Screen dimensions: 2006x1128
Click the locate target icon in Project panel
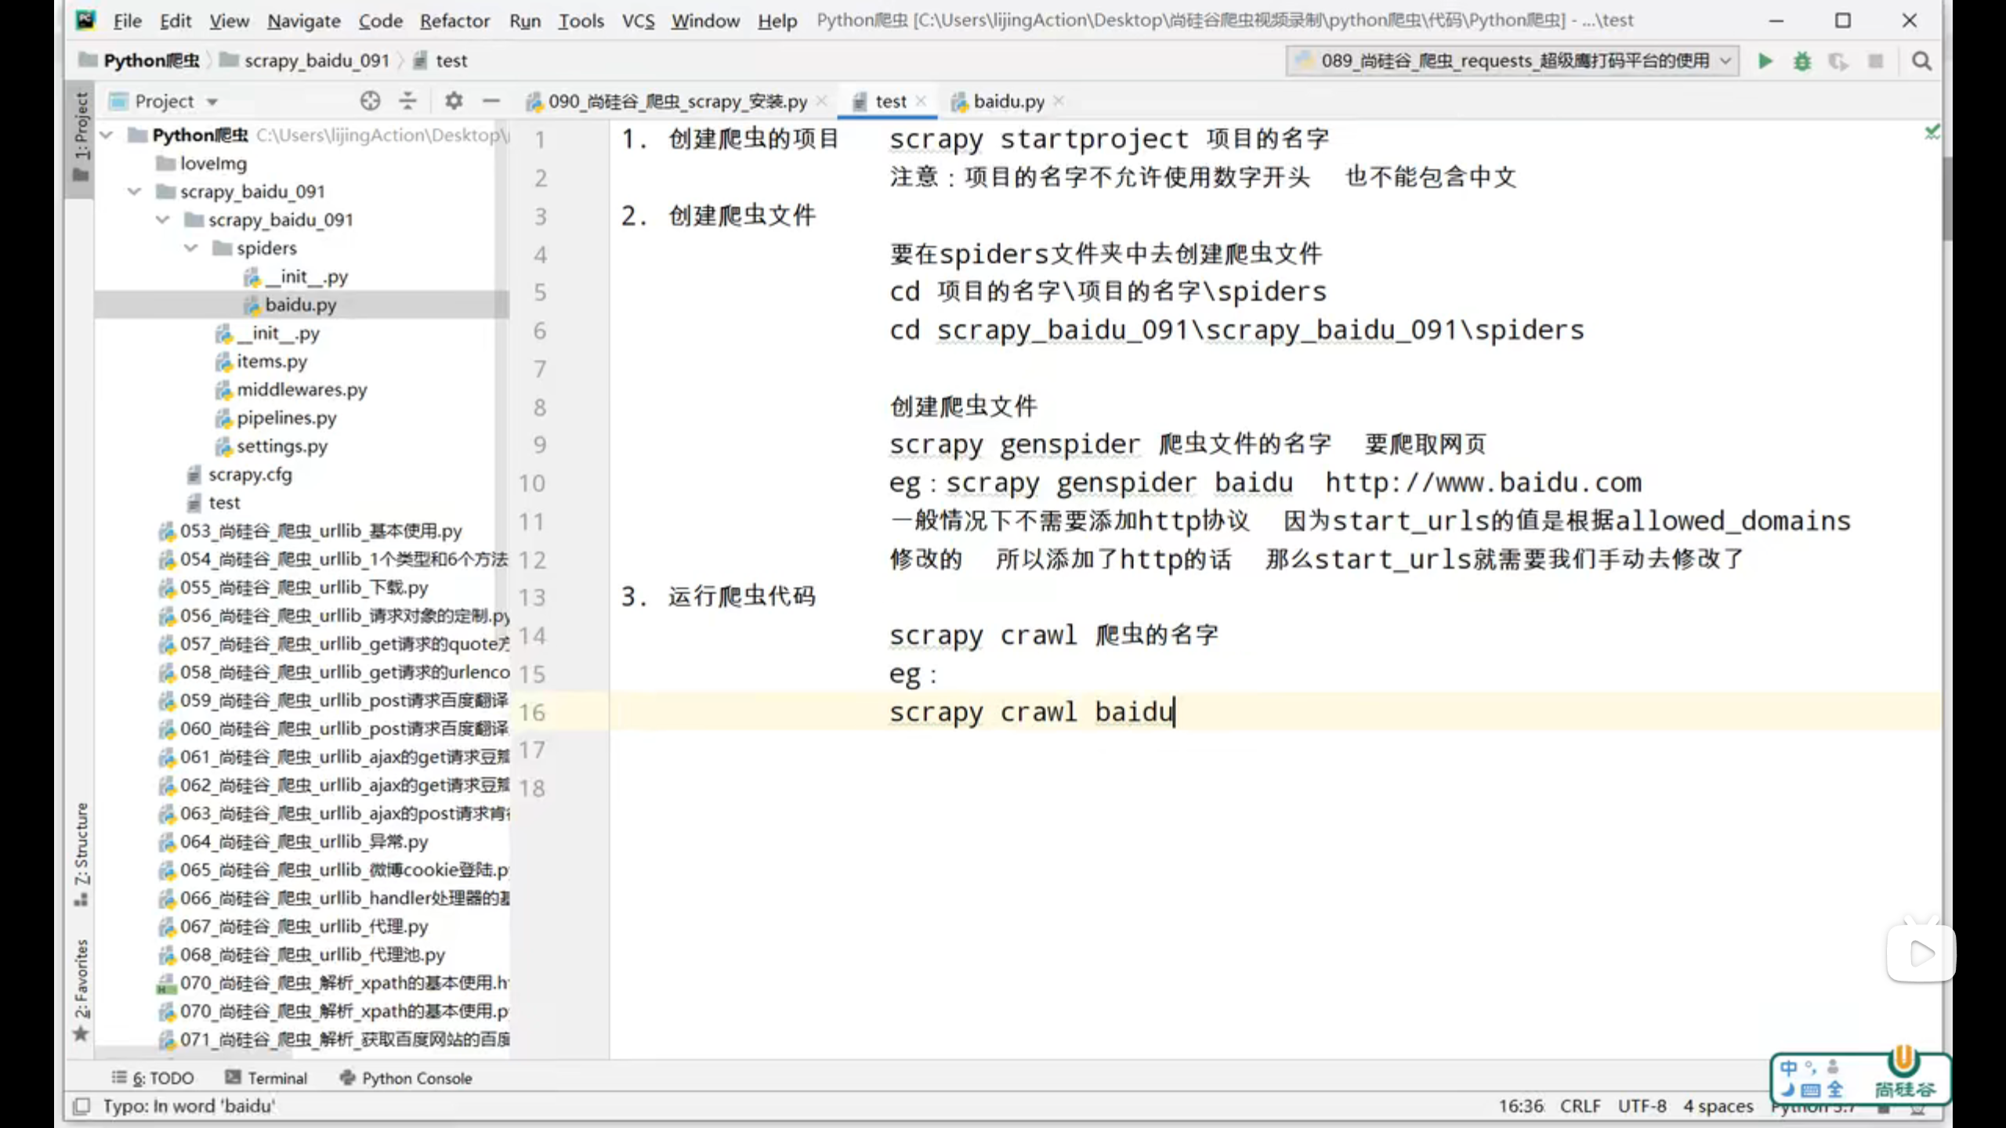coord(370,101)
